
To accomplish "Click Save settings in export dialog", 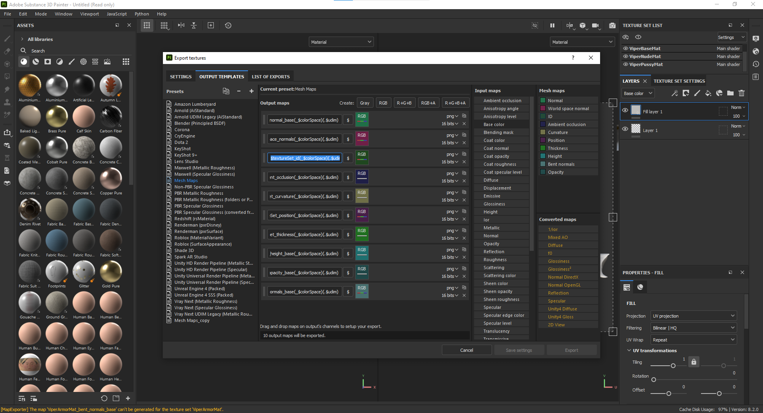I will (x=519, y=350).
